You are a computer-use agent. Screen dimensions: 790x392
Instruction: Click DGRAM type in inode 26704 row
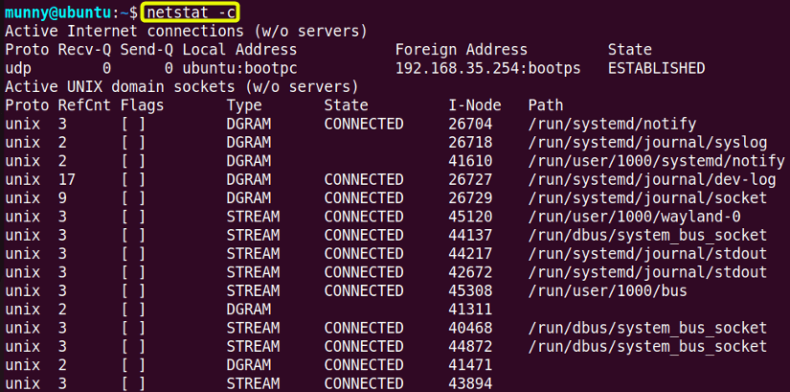[248, 124]
